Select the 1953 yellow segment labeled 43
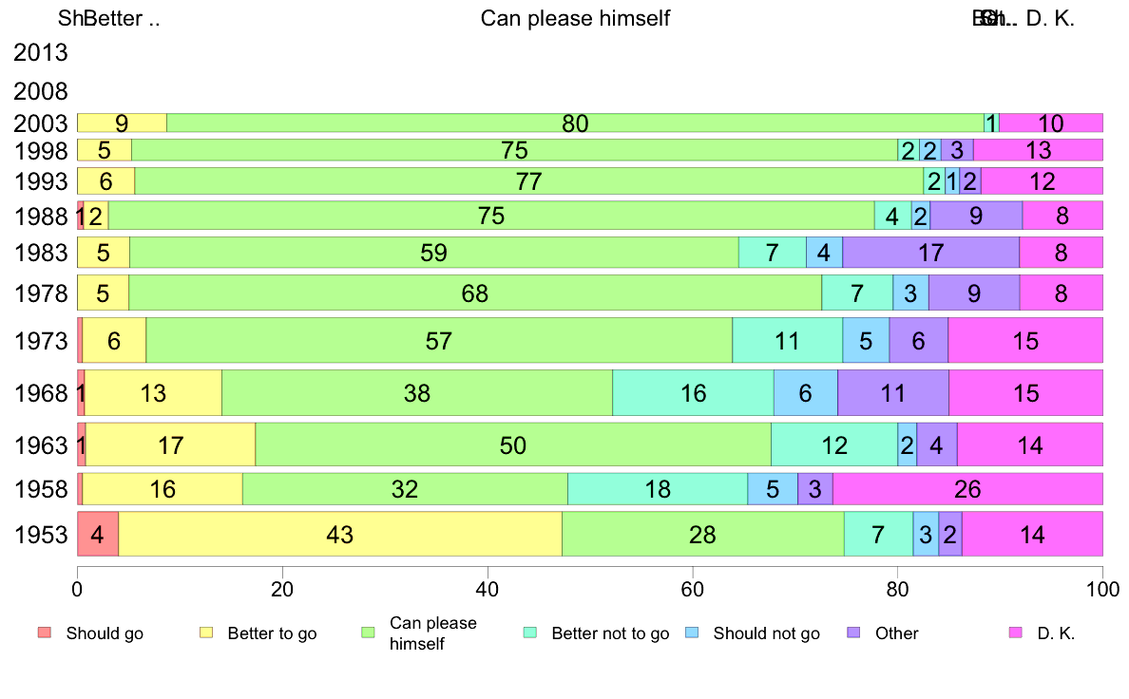Screen dimensions: 1129x699 click(340, 534)
